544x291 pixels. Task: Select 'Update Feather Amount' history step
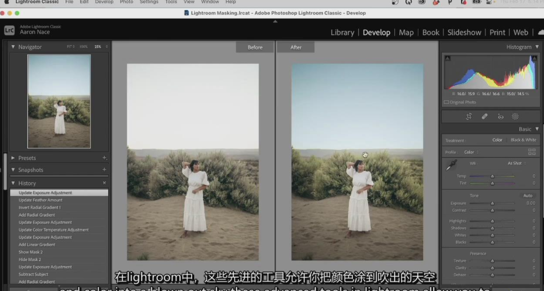59,200
